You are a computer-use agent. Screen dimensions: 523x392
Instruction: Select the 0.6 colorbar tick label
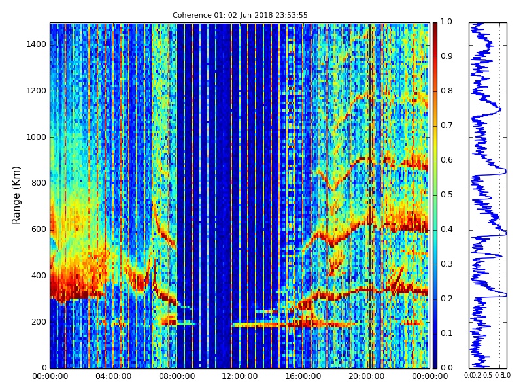pyautogui.click(x=447, y=160)
